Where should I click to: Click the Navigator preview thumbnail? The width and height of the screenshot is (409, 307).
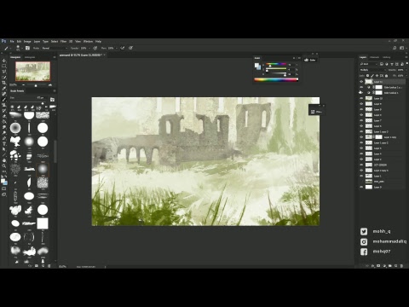point(33,72)
